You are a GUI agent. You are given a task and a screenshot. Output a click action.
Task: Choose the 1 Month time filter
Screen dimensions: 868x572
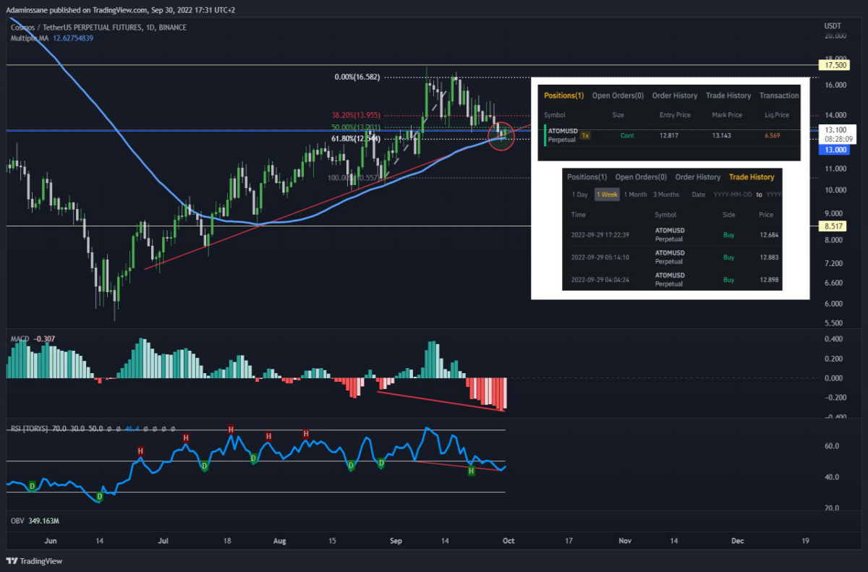[x=634, y=195]
